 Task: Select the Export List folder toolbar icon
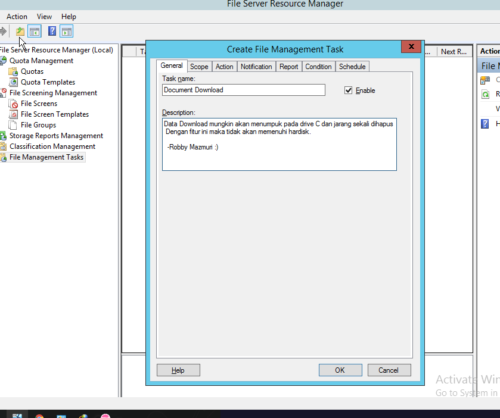point(20,31)
